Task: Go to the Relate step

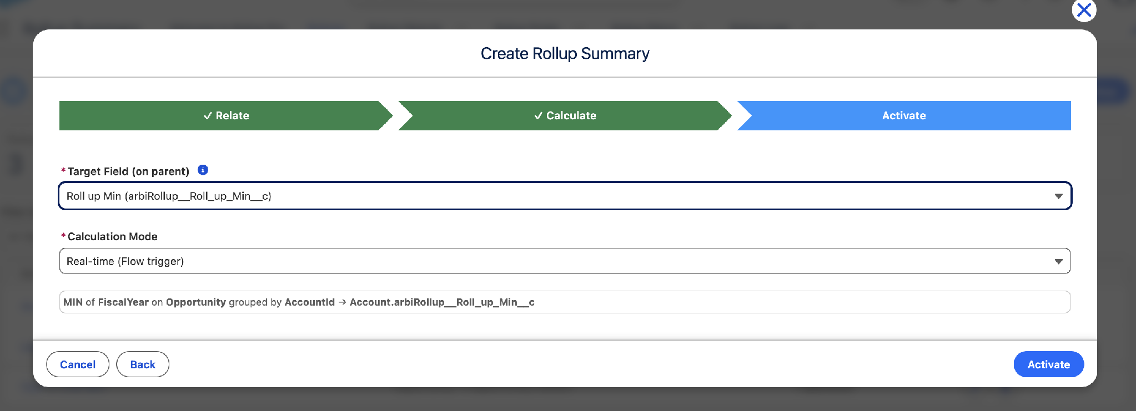Action: pyautogui.click(x=226, y=115)
